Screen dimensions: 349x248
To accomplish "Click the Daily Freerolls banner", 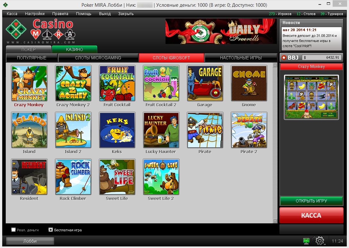I will [x=221, y=31].
